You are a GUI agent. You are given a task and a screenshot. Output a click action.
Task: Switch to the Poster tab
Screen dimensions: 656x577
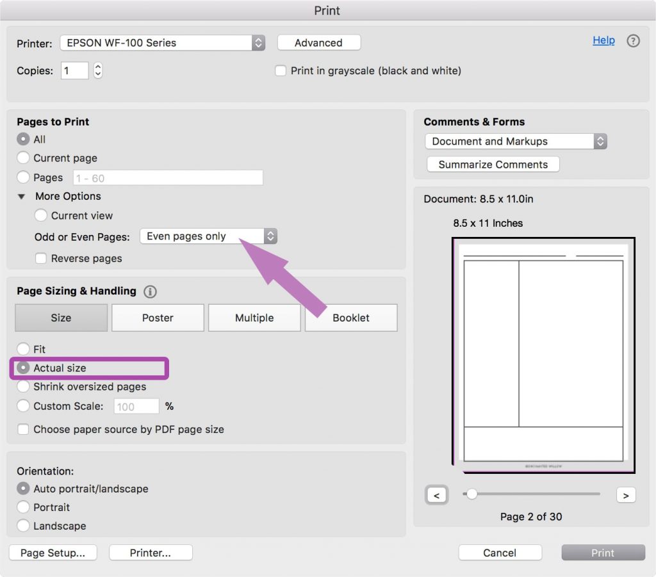coord(158,318)
